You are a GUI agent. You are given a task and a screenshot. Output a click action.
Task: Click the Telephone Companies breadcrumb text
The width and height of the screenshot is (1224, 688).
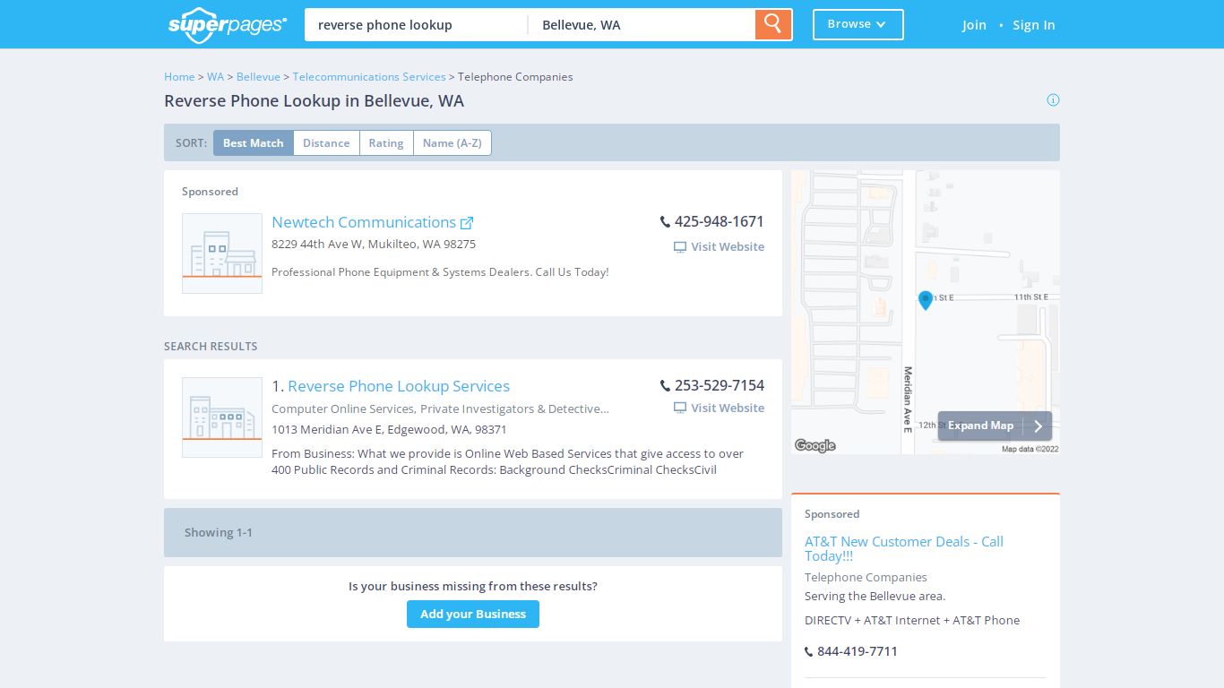(x=515, y=77)
